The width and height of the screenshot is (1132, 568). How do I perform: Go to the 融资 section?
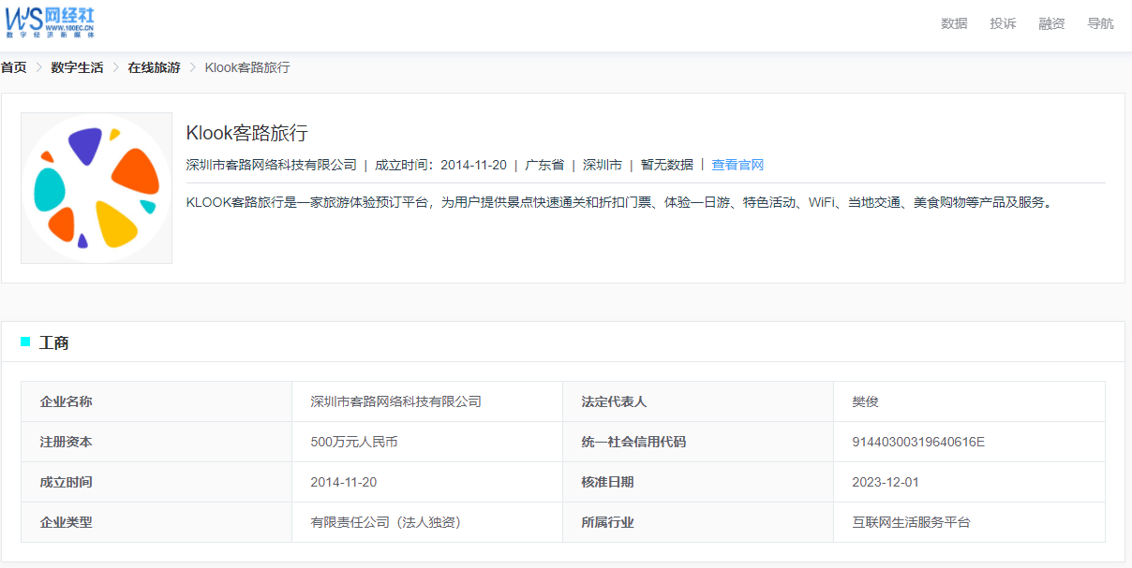point(1051,23)
